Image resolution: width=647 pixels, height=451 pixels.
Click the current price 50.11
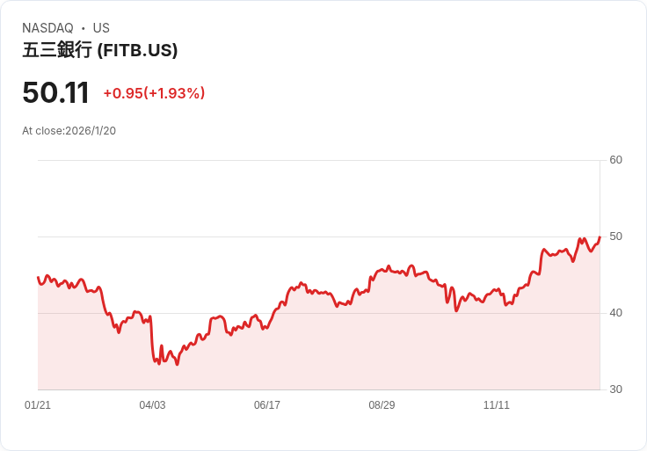(x=55, y=92)
